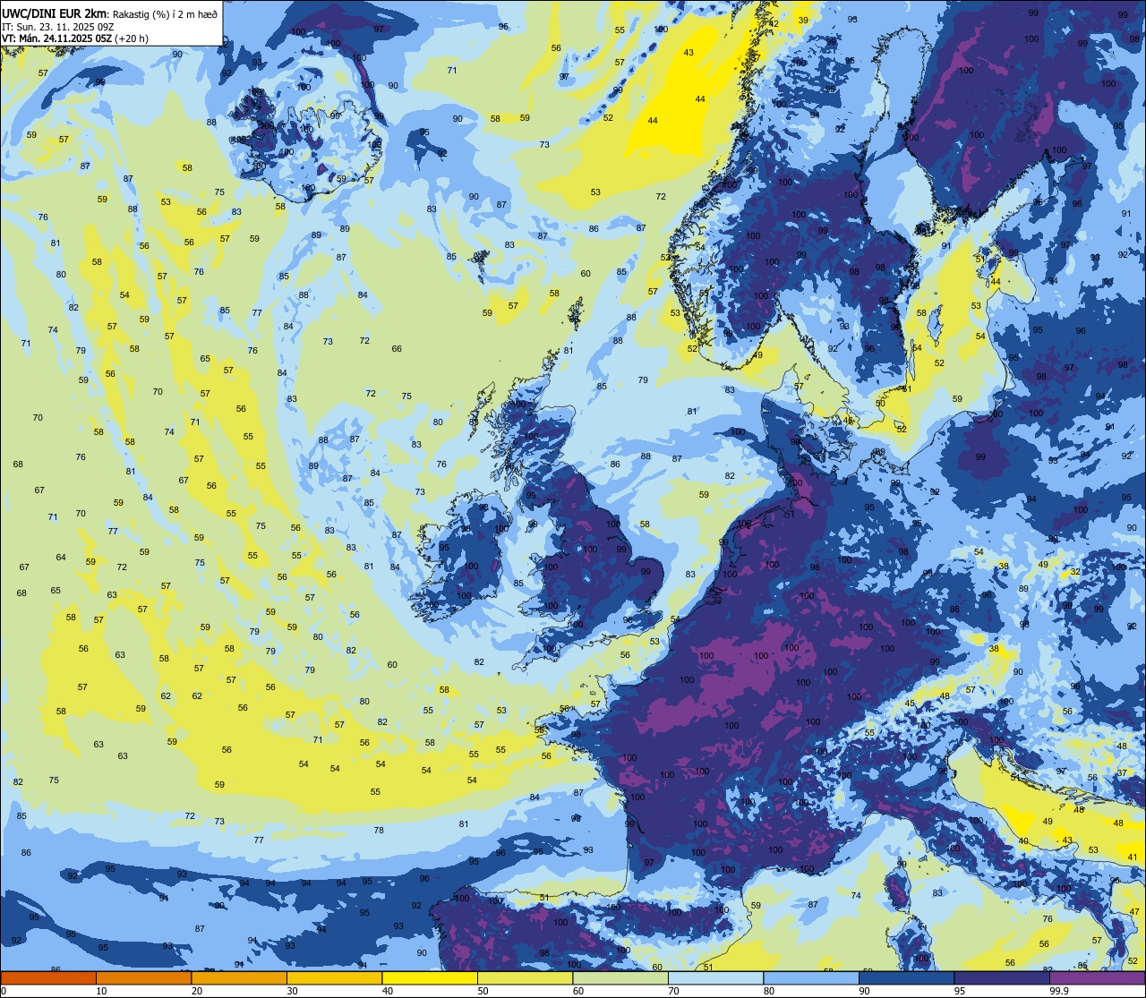This screenshot has width=1146, height=998.
Task: Click the '39' humidity value near top edge
Action: [803, 20]
